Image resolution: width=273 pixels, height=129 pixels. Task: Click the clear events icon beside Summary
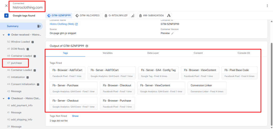pyautogui.click(x=39, y=26)
